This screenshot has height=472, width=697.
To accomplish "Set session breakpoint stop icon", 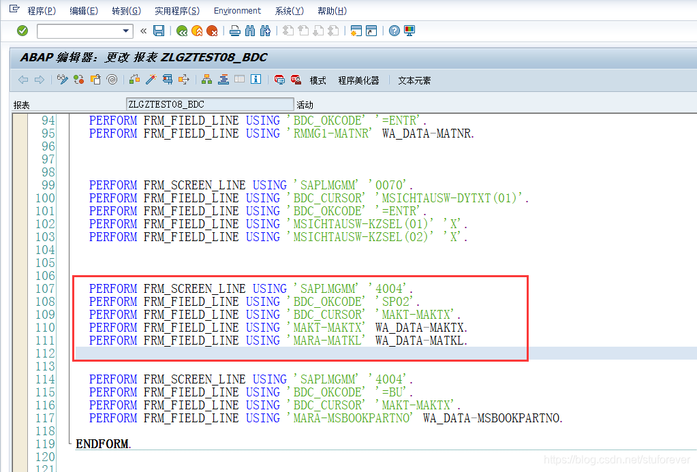I will click(x=279, y=80).
